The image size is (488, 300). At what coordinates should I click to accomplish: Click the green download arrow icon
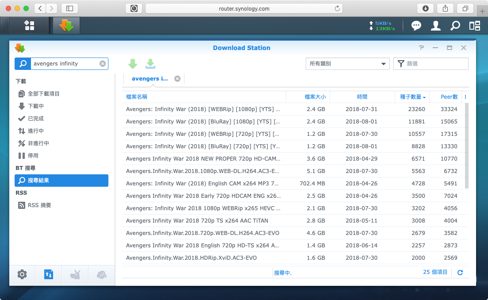pos(133,63)
